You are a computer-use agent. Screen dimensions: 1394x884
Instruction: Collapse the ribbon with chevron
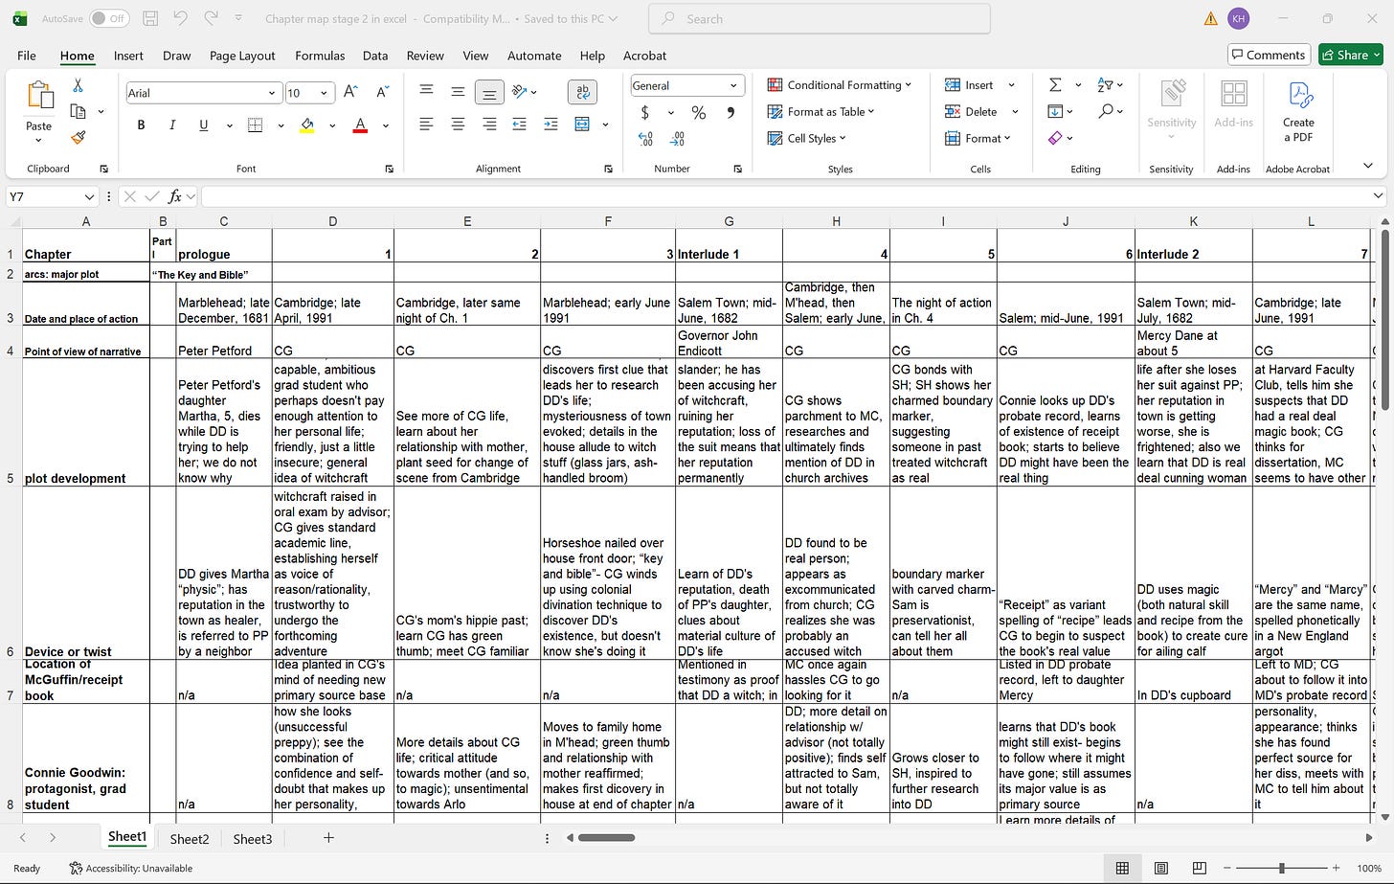[1368, 166]
